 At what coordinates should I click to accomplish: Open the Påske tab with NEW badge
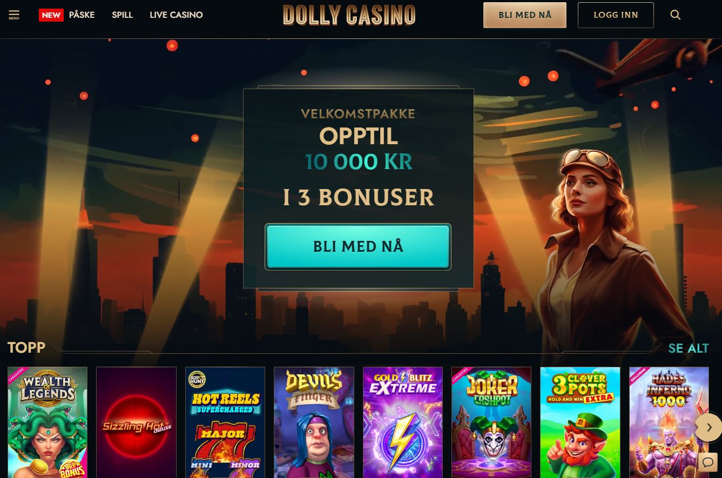[67, 15]
